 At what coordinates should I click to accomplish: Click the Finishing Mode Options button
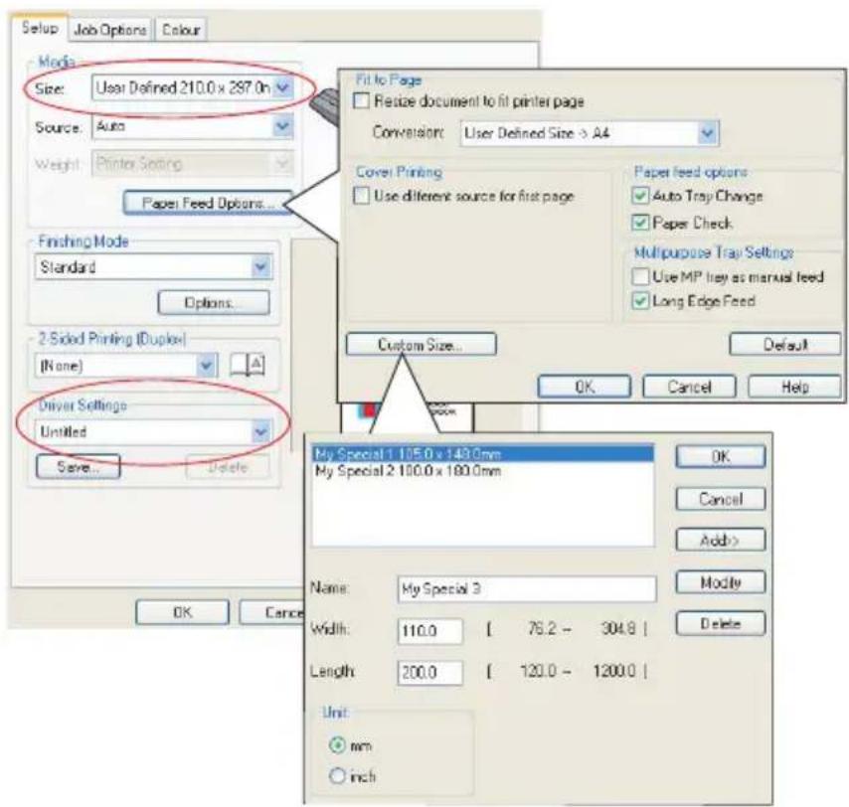[214, 302]
